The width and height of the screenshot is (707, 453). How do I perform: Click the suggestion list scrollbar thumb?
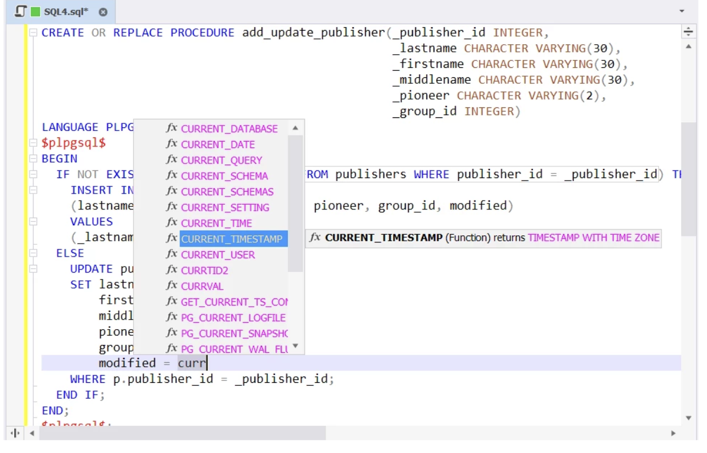[x=295, y=203]
